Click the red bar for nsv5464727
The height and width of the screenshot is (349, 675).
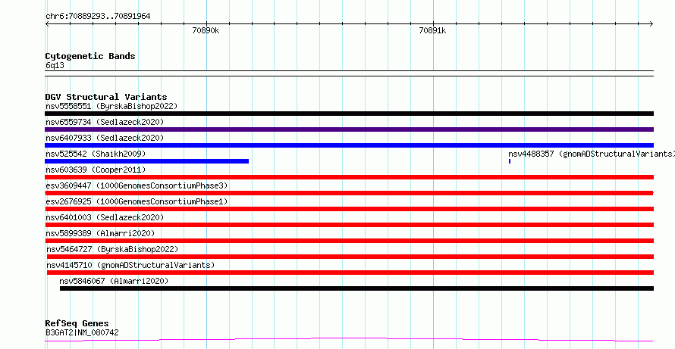(350, 257)
